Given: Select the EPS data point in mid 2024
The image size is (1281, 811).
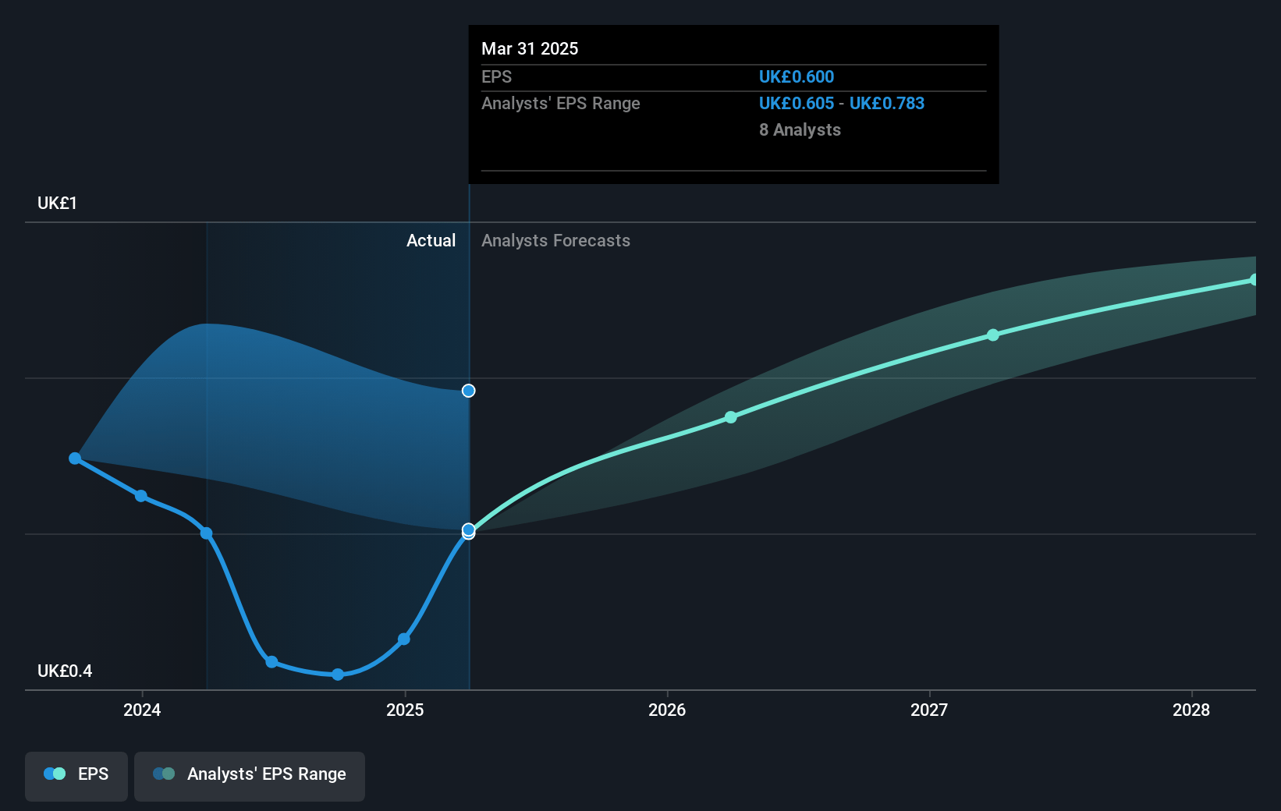Looking at the screenshot, I should pyautogui.click(x=271, y=662).
